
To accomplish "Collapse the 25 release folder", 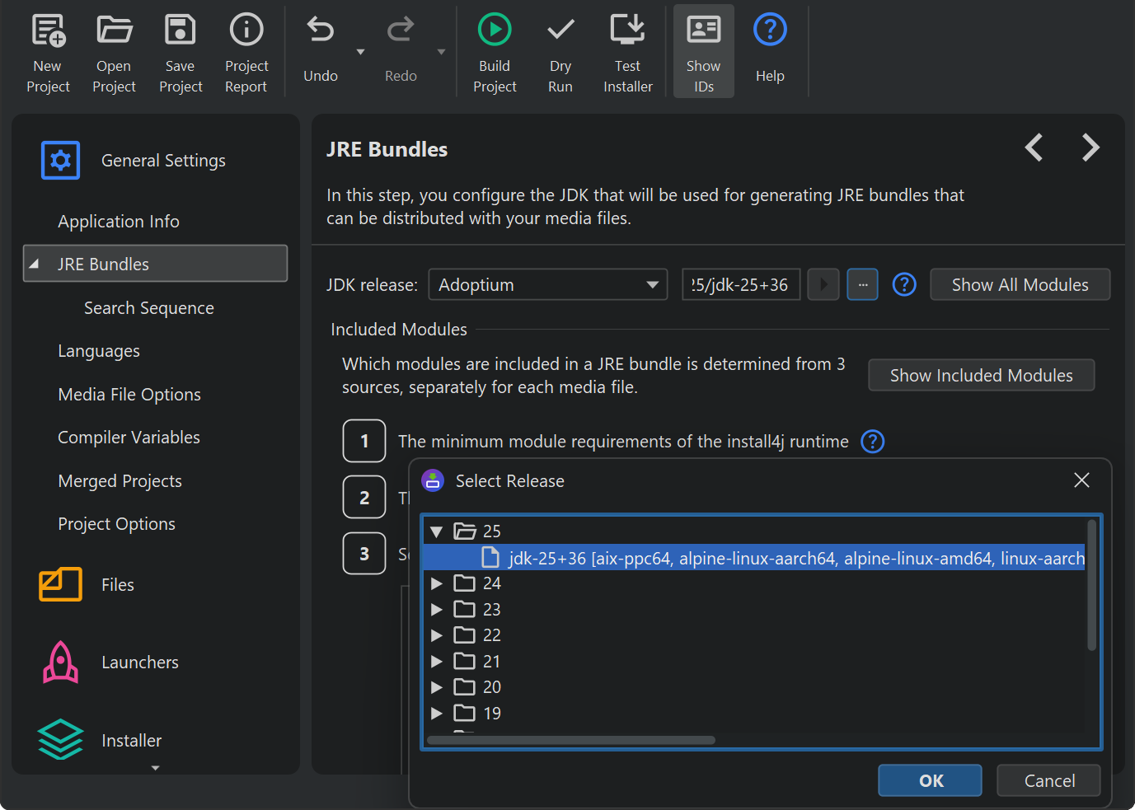I will click(437, 531).
